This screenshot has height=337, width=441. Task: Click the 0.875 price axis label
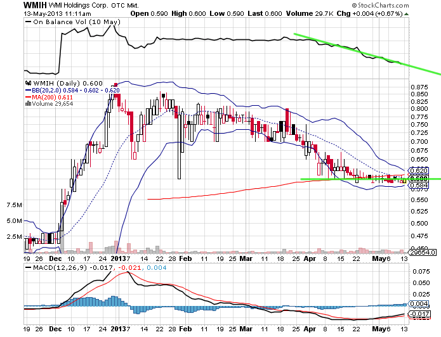(x=419, y=87)
